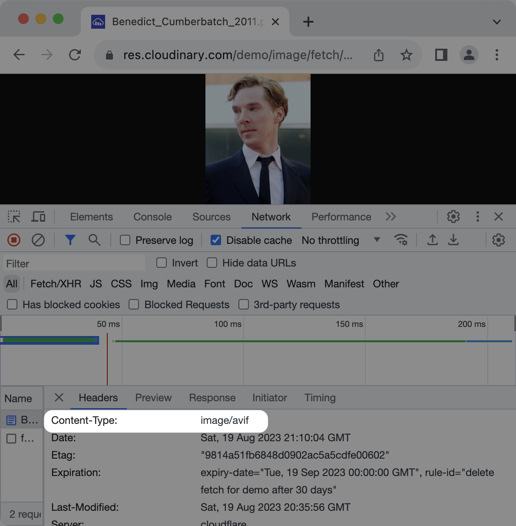The image size is (516, 526).
Task: Switch to the Console tab
Action: pos(152,217)
